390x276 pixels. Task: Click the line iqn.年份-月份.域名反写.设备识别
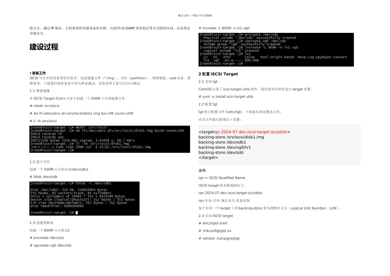(x=224, y=200)
